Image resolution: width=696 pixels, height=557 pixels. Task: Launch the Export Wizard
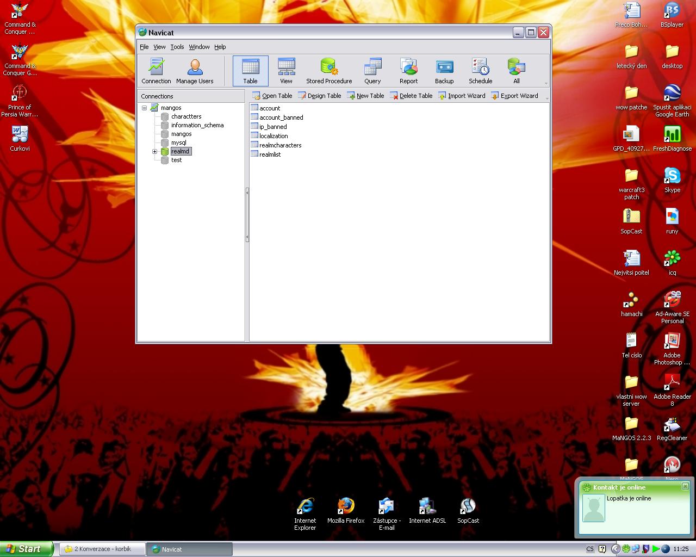pos(514,96)
